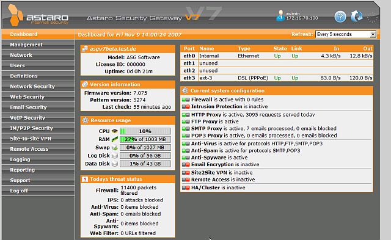This screenshot has height=240, width=391.
Task: Click the red Email Encryption status indicator
Action: [186, 165]
